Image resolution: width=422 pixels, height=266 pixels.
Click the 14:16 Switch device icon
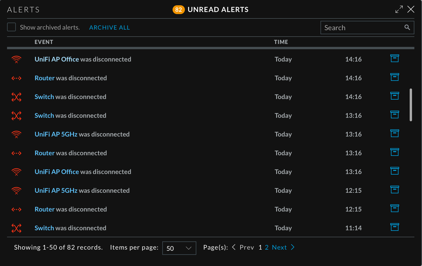tap(16, 97)
